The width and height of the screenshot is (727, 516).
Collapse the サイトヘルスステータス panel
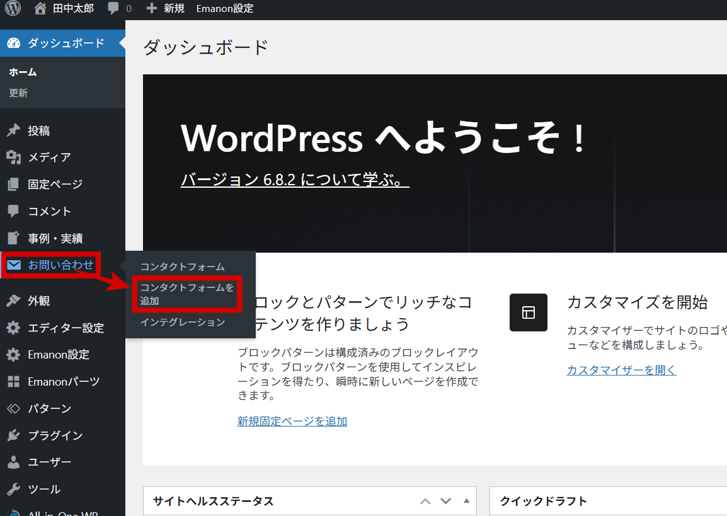[466, 501]
